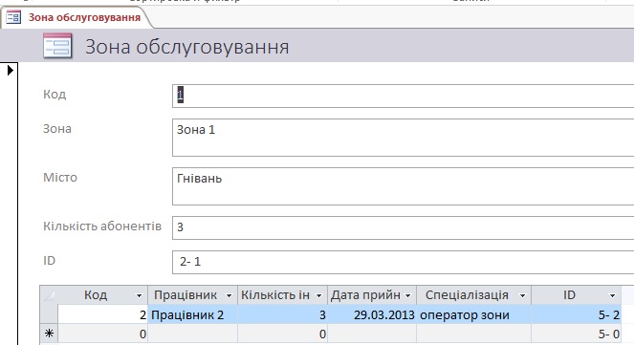This screenshot has height=345, width=634.
Task: Click the Код column header in subform
Action: tap(102, 295)
